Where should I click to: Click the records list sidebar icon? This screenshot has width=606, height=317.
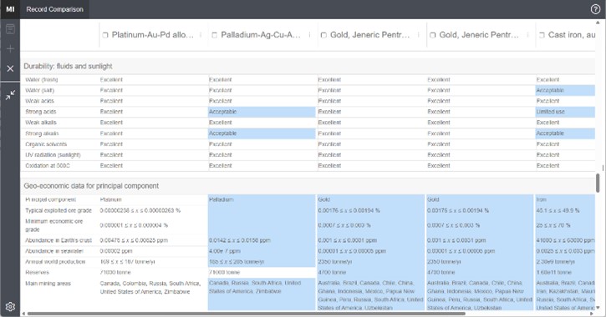coord(10,29)
